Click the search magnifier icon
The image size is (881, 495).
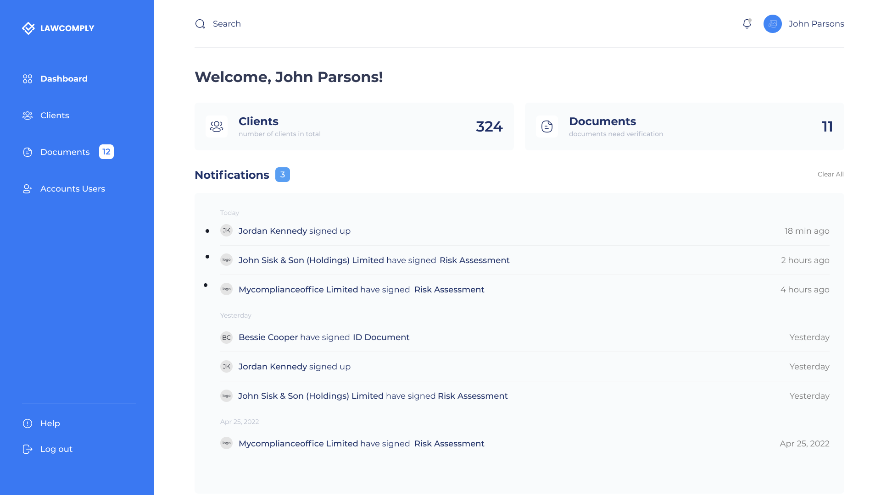(x=200, y=24)
